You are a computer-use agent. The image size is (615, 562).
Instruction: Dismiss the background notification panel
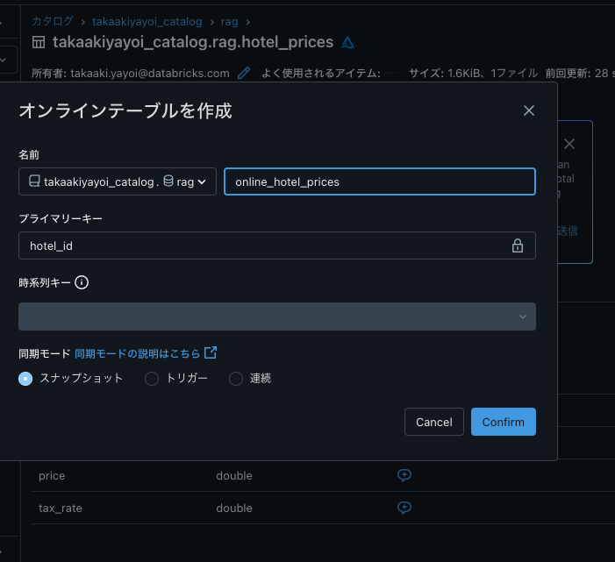pos(569,144)
